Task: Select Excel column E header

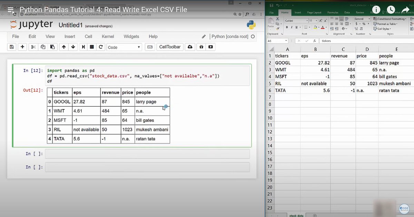Action: coord(396,49)
